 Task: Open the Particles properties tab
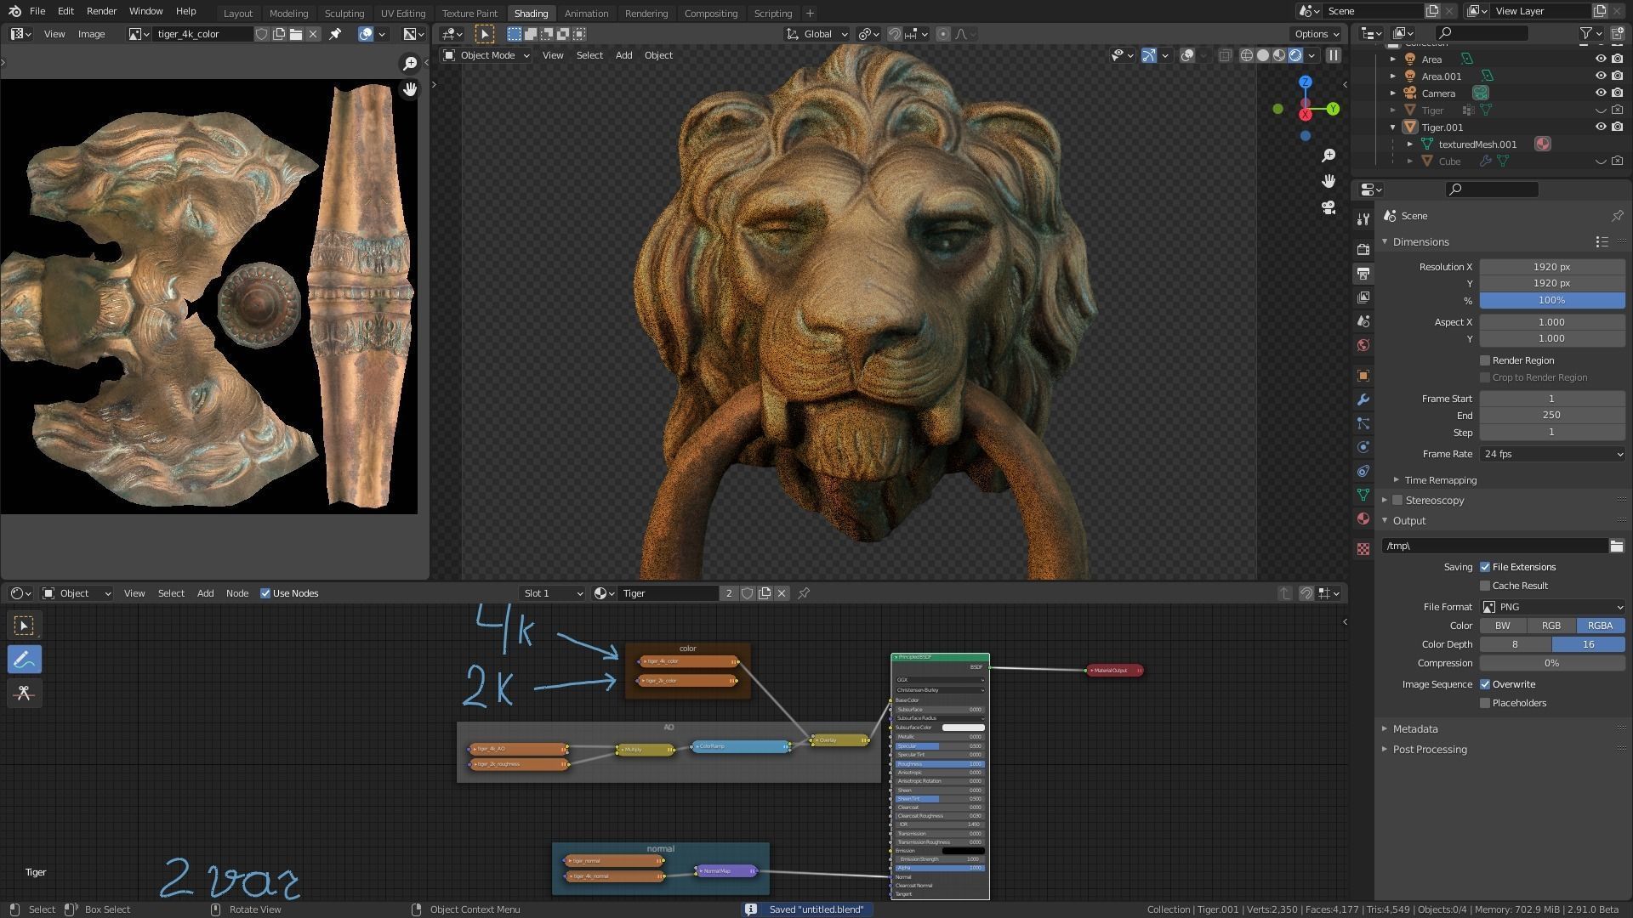[x=1363, y=423]
